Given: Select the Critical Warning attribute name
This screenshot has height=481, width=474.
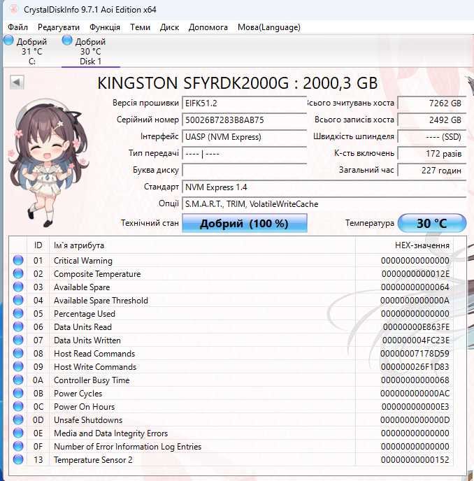Looking at the screenshot, I should pos(83,261).
